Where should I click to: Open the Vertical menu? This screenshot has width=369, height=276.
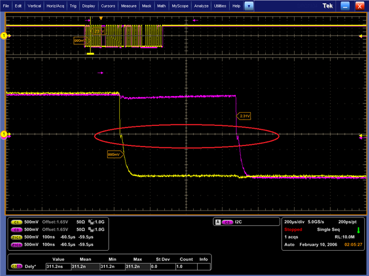point(34,6)
